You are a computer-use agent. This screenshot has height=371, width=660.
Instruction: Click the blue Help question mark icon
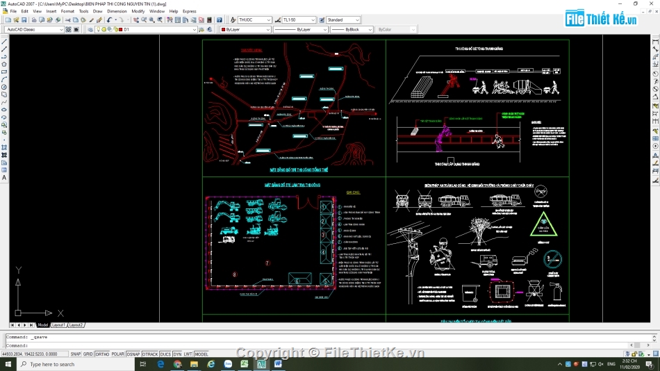pos(220,19)
